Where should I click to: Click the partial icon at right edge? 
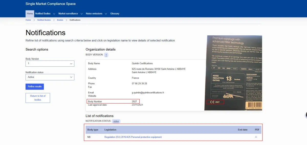[x=306, y=115]
